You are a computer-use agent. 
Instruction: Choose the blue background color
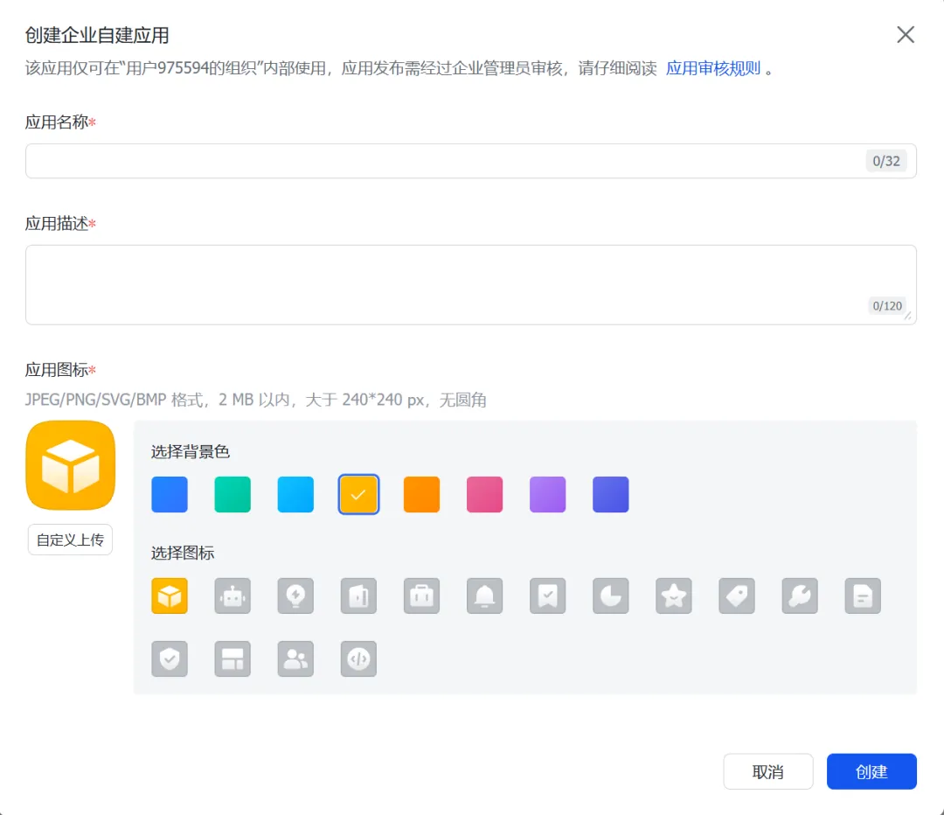(x=170, y=495)
